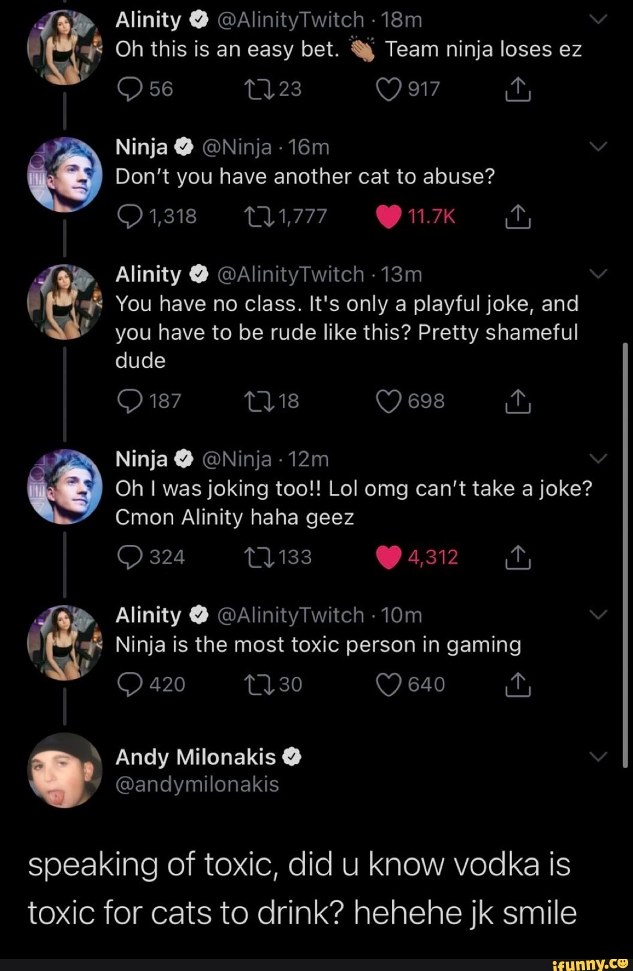Click the scrollbar on the right edge

625,552
